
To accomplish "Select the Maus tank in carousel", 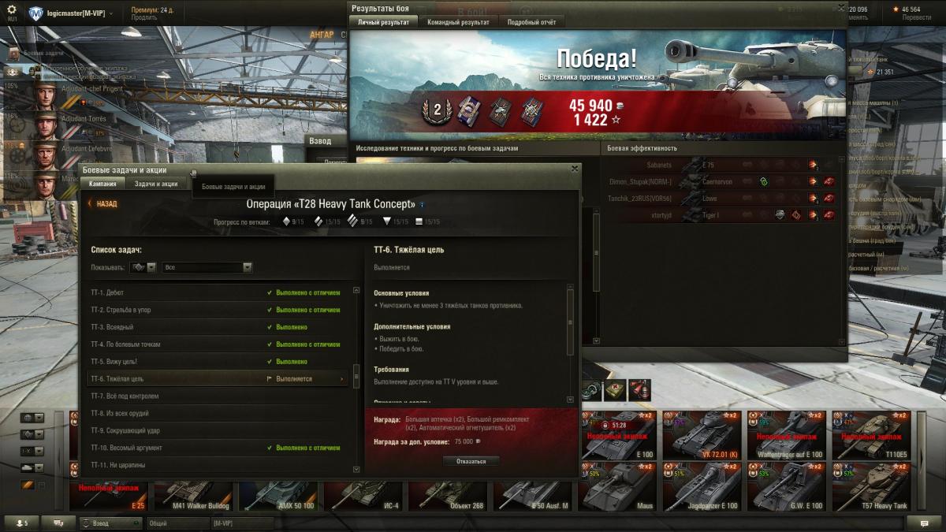I will tap(618, 486).
